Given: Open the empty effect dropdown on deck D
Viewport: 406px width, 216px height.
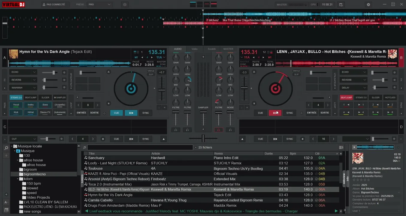Looking at the screenshot, I should 356,139.
